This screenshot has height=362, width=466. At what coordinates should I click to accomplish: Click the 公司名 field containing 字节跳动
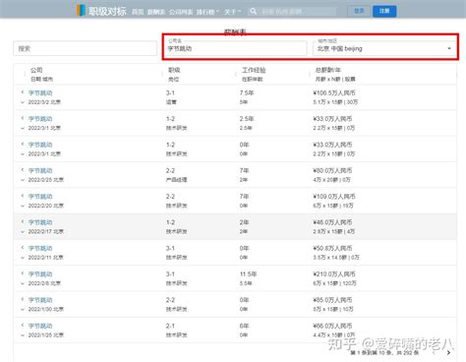236,48
